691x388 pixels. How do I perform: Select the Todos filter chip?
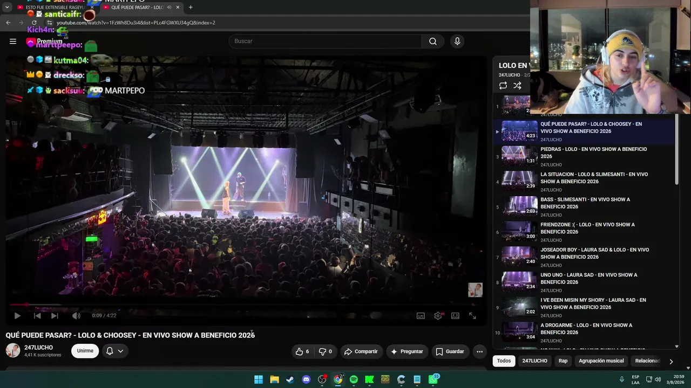pos(504,361)
